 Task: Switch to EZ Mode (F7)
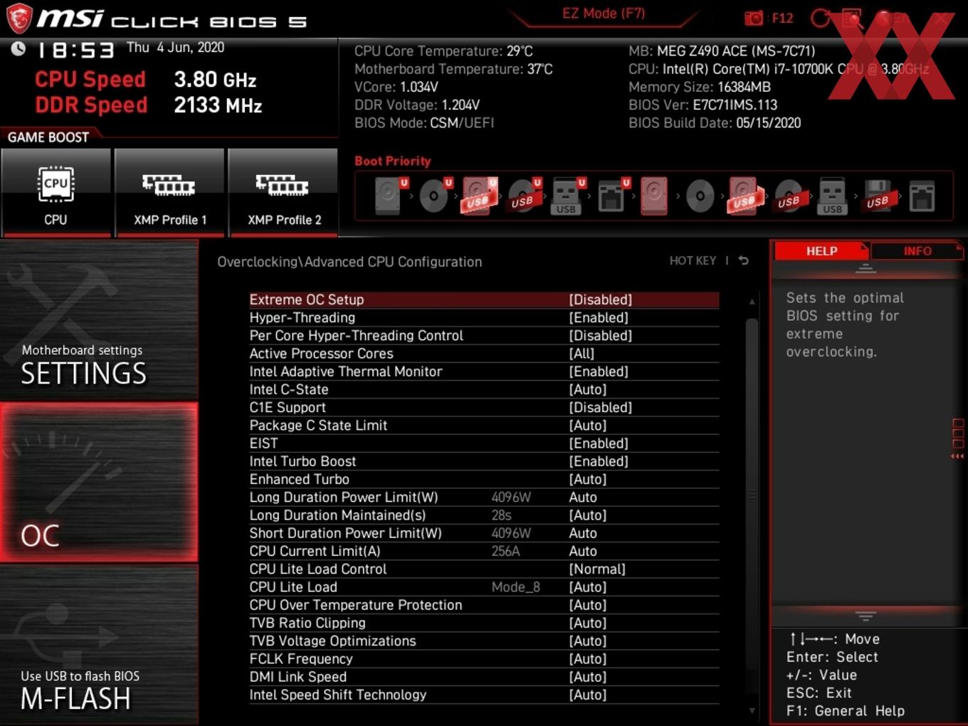604,14
